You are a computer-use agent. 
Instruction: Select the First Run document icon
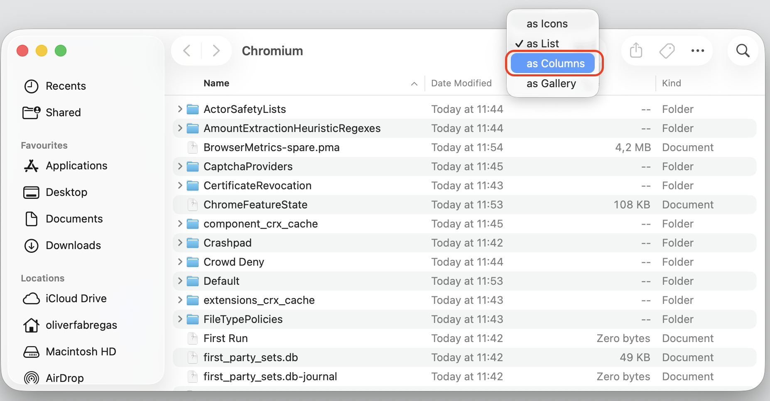193,338
